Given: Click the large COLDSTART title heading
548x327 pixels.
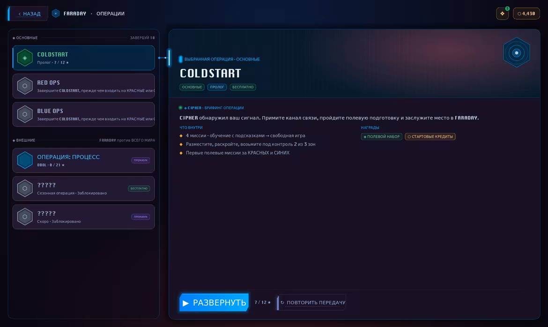Looking at the screenshot, I should coord(210,73).
